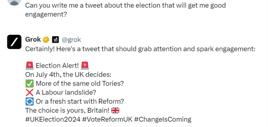Click the siren emoji after Election Alert
This screenshot has width=268, height=127.
85,66
